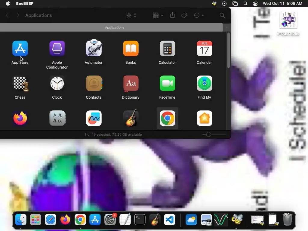Select the Find My app icon
The height and width of the screenshot is (231, 308).
point(204,83)
